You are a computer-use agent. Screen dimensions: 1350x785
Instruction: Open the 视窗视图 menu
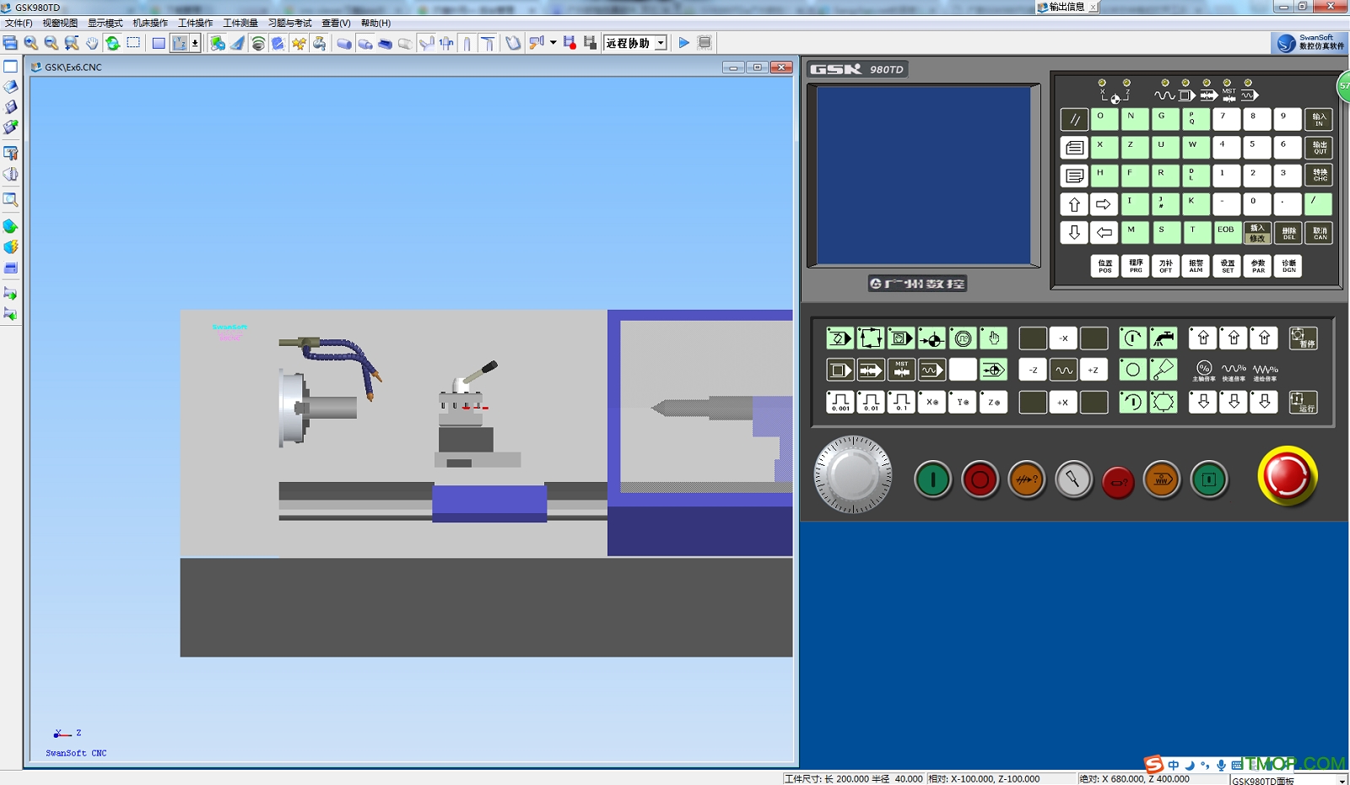pos(60,23)
